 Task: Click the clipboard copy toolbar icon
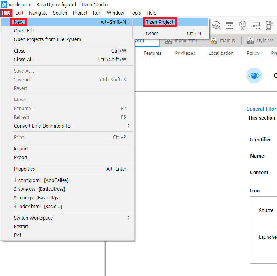tap(269, 25)
